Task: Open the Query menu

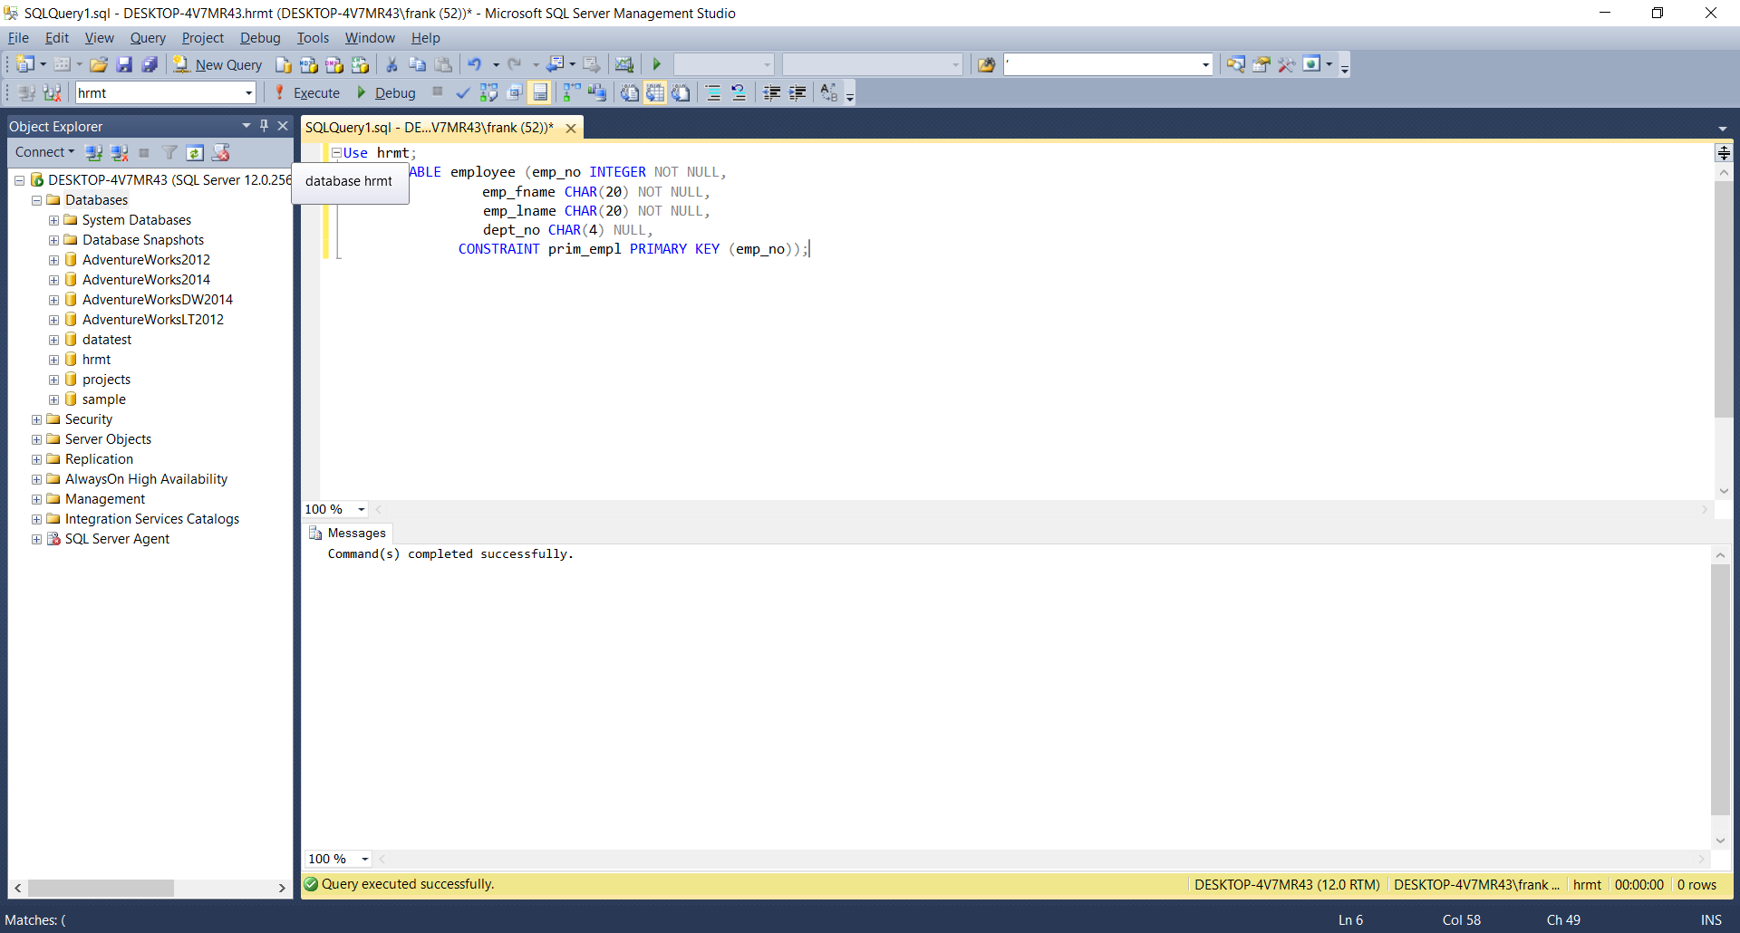Action: 147,38
